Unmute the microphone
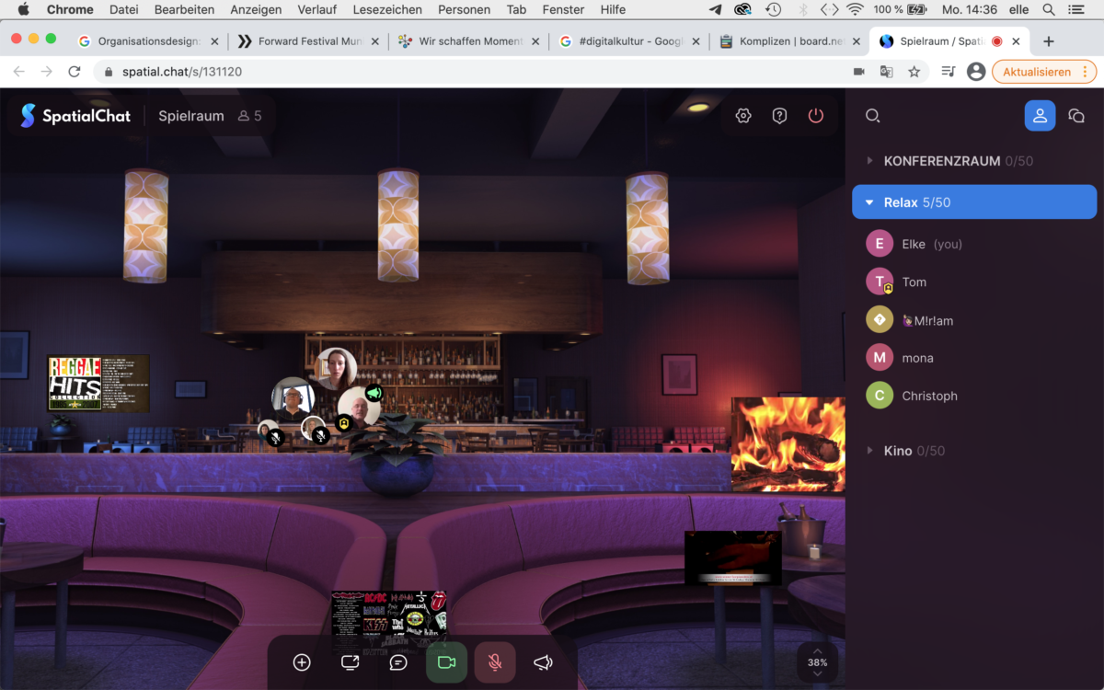The height and width of the screenshot is (690, 1104). [495, 662]
